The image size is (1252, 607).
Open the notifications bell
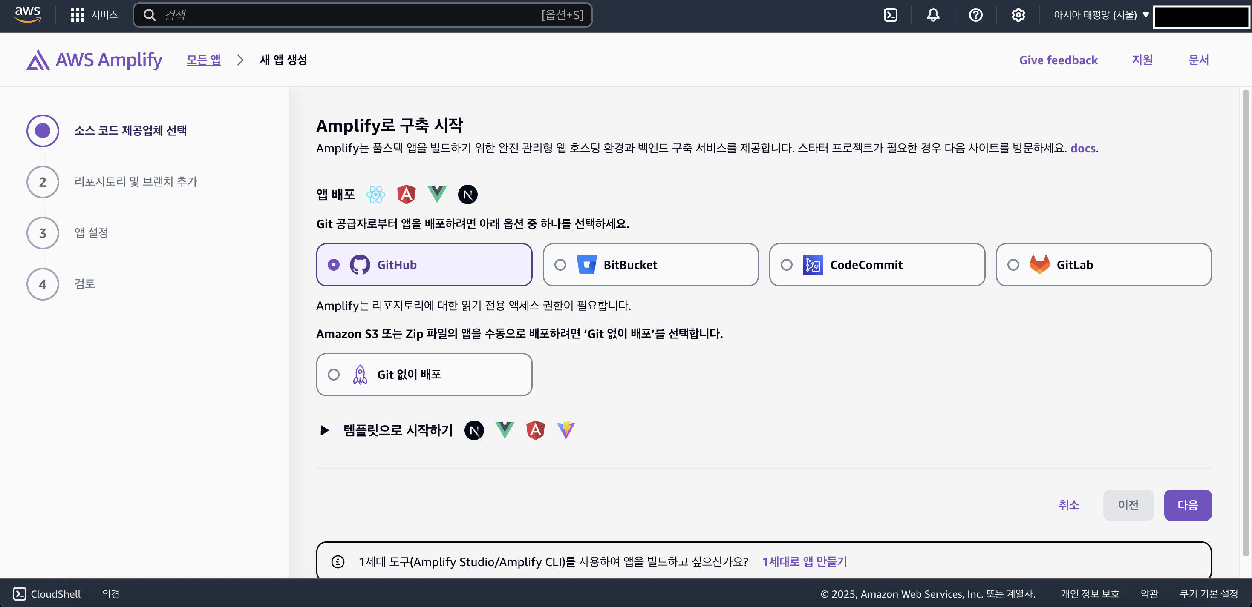(933, 14)
